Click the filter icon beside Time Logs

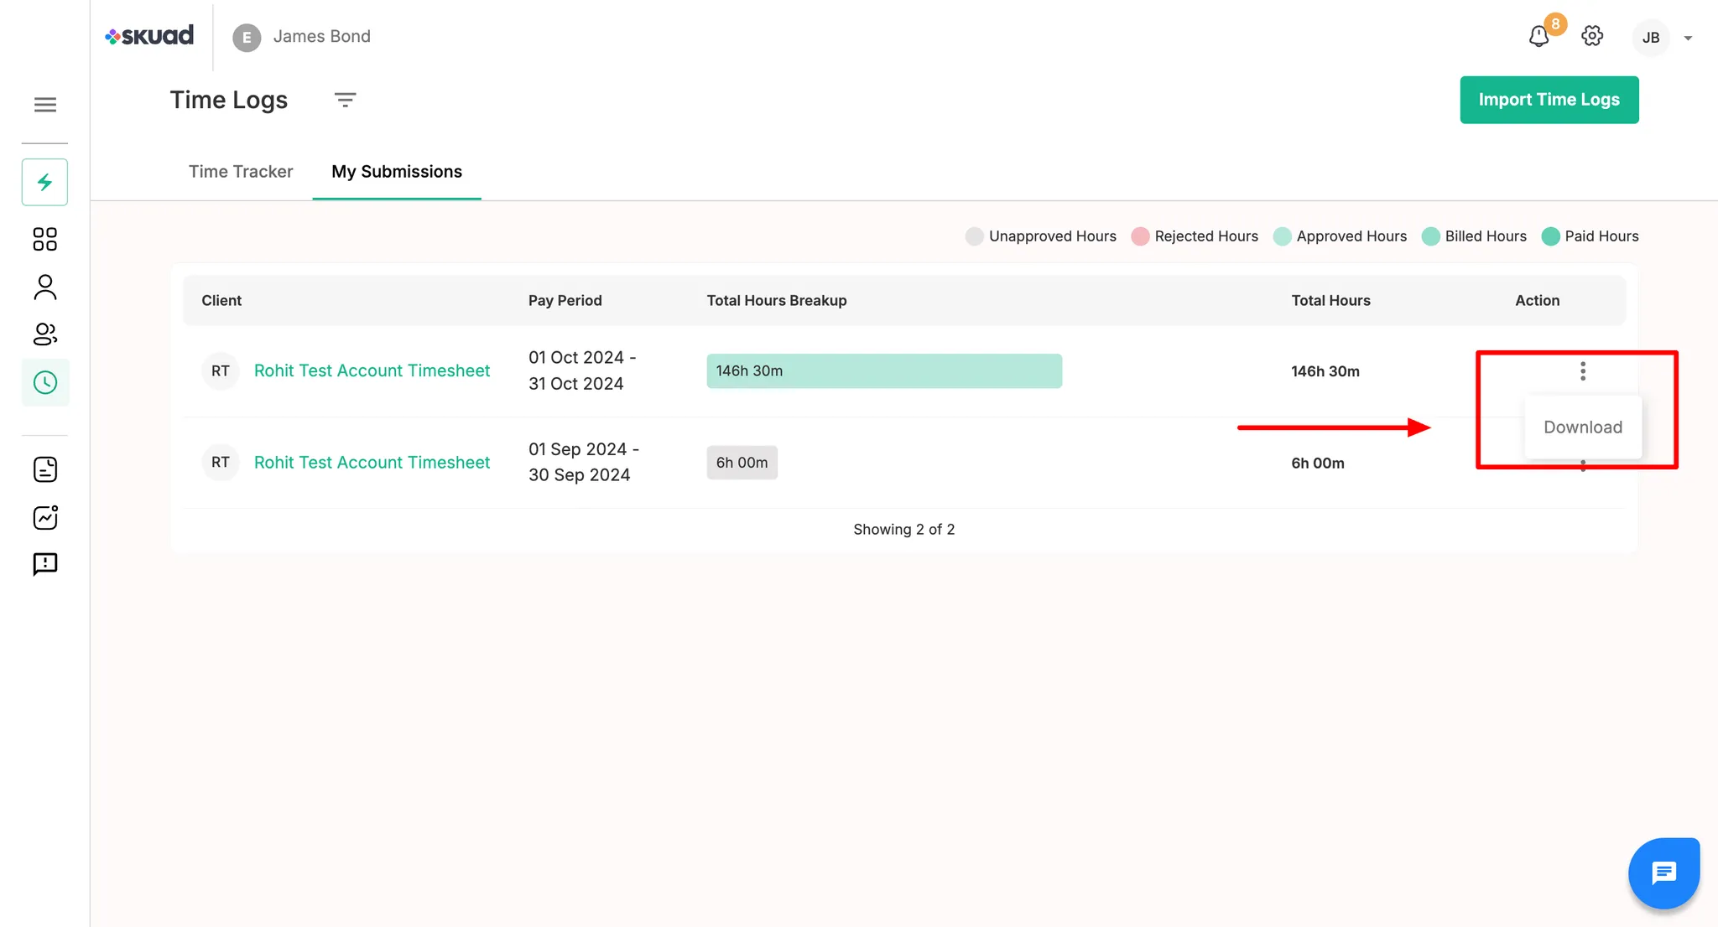coord(345,100)
